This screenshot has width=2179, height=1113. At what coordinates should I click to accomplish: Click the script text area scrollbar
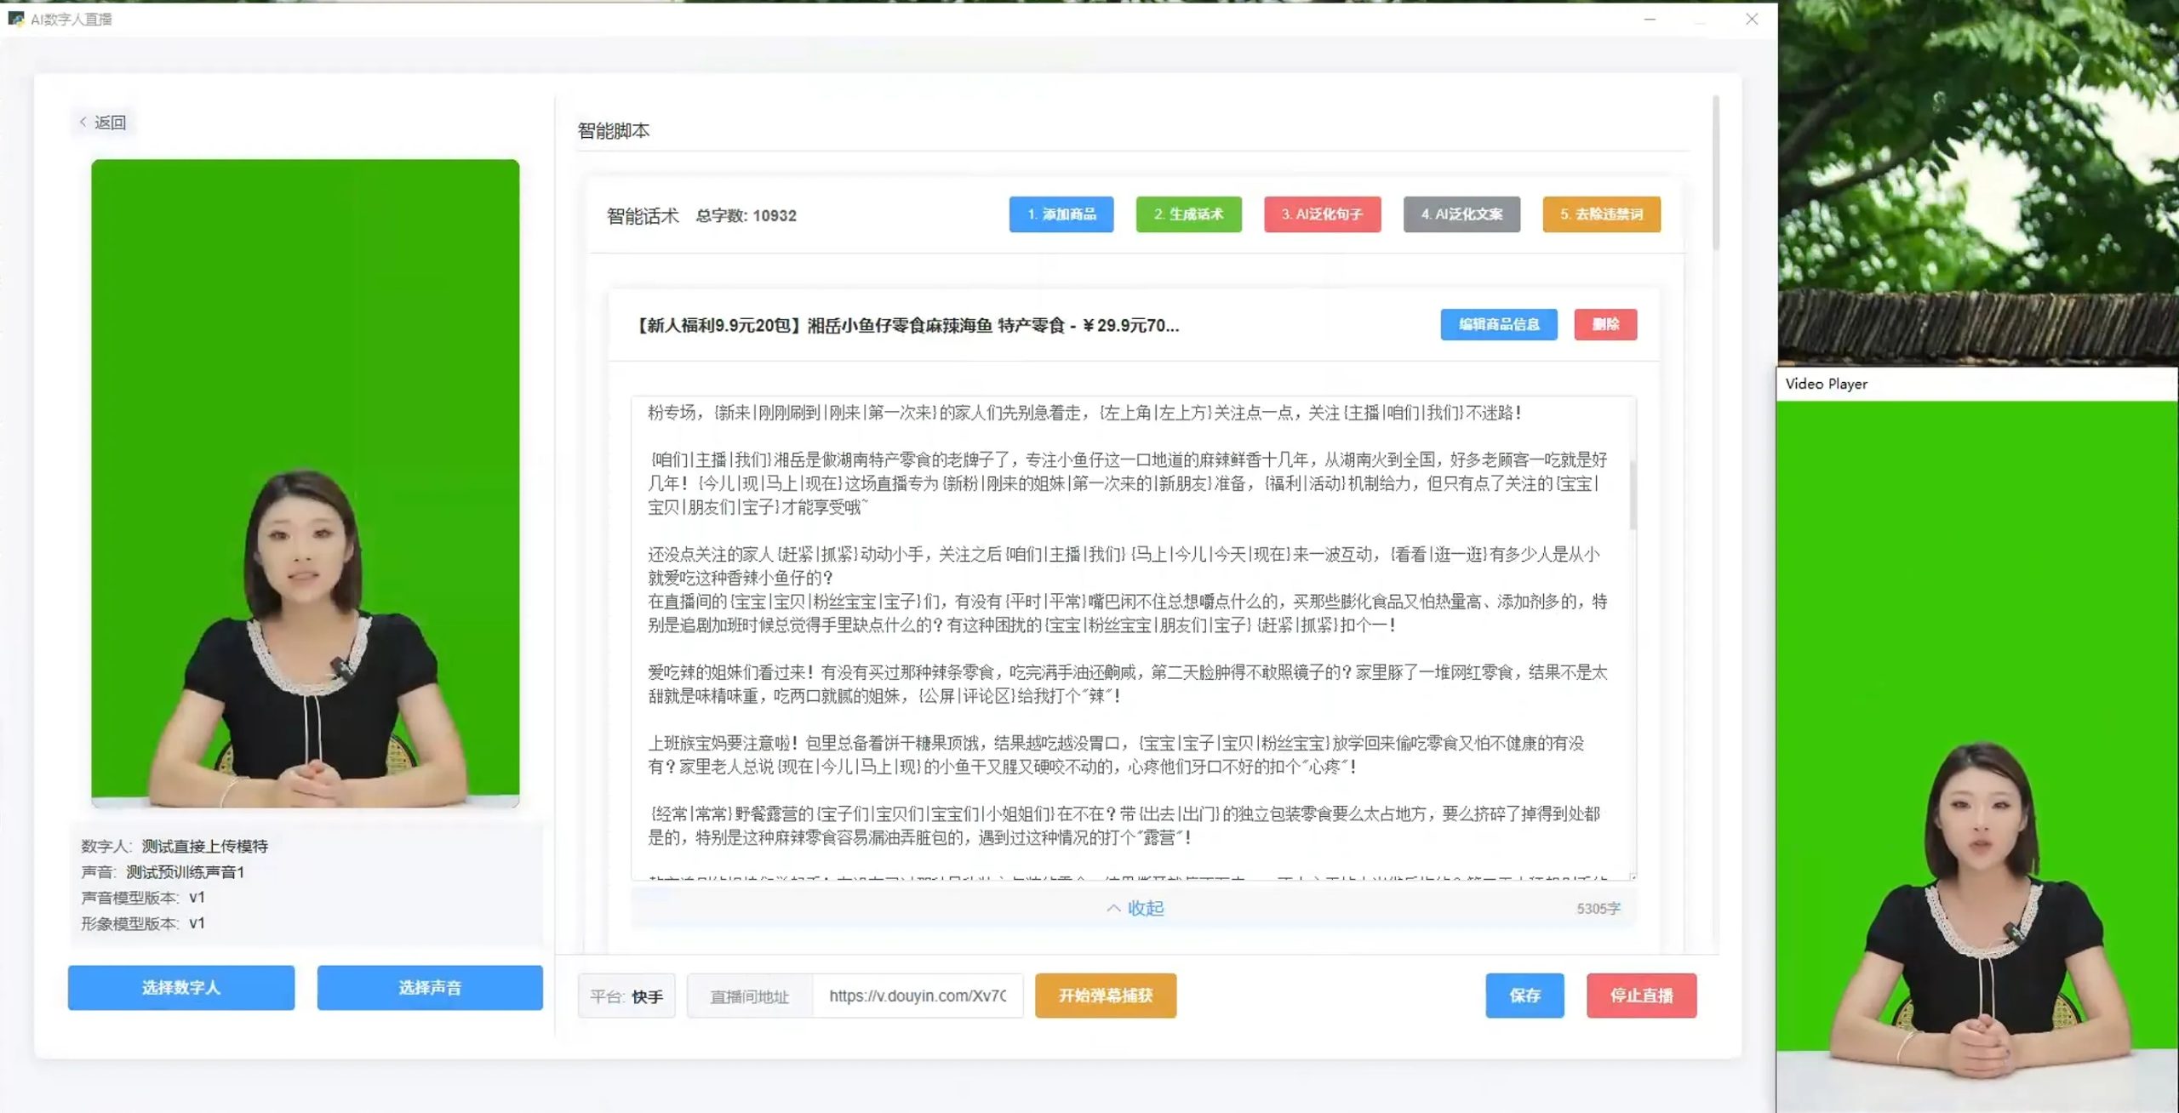[x=1633, y=494]
